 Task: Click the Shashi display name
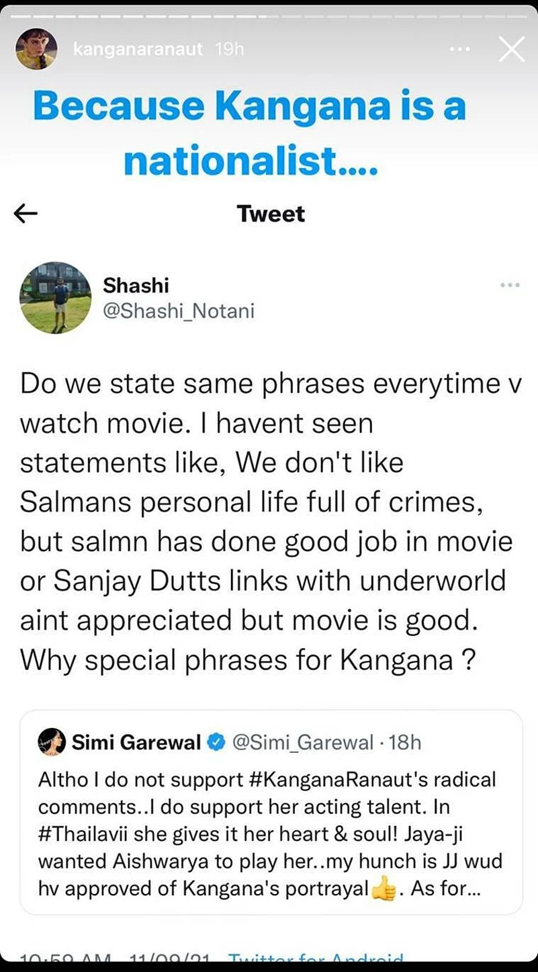tap(136, 285)
